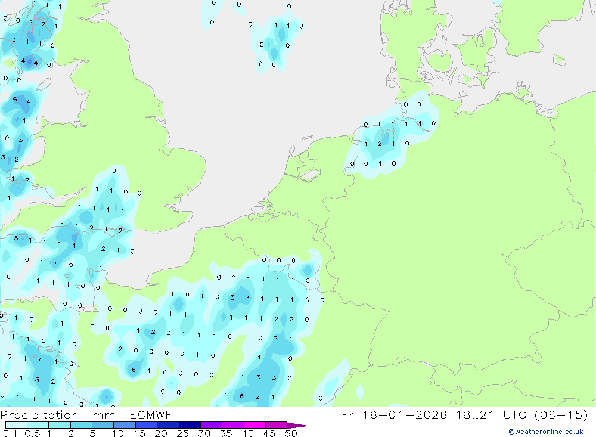Viewport: 596px width, 437px height.
Task: Click the date '16-01-2026' text
Action: 404,414
